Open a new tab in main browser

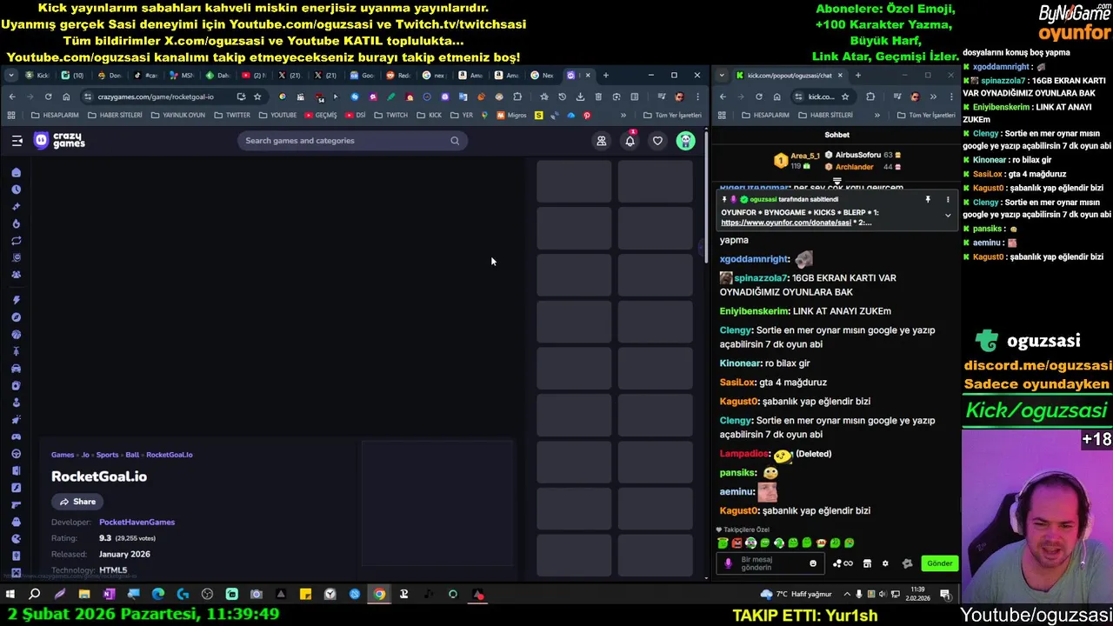[605, 75]
